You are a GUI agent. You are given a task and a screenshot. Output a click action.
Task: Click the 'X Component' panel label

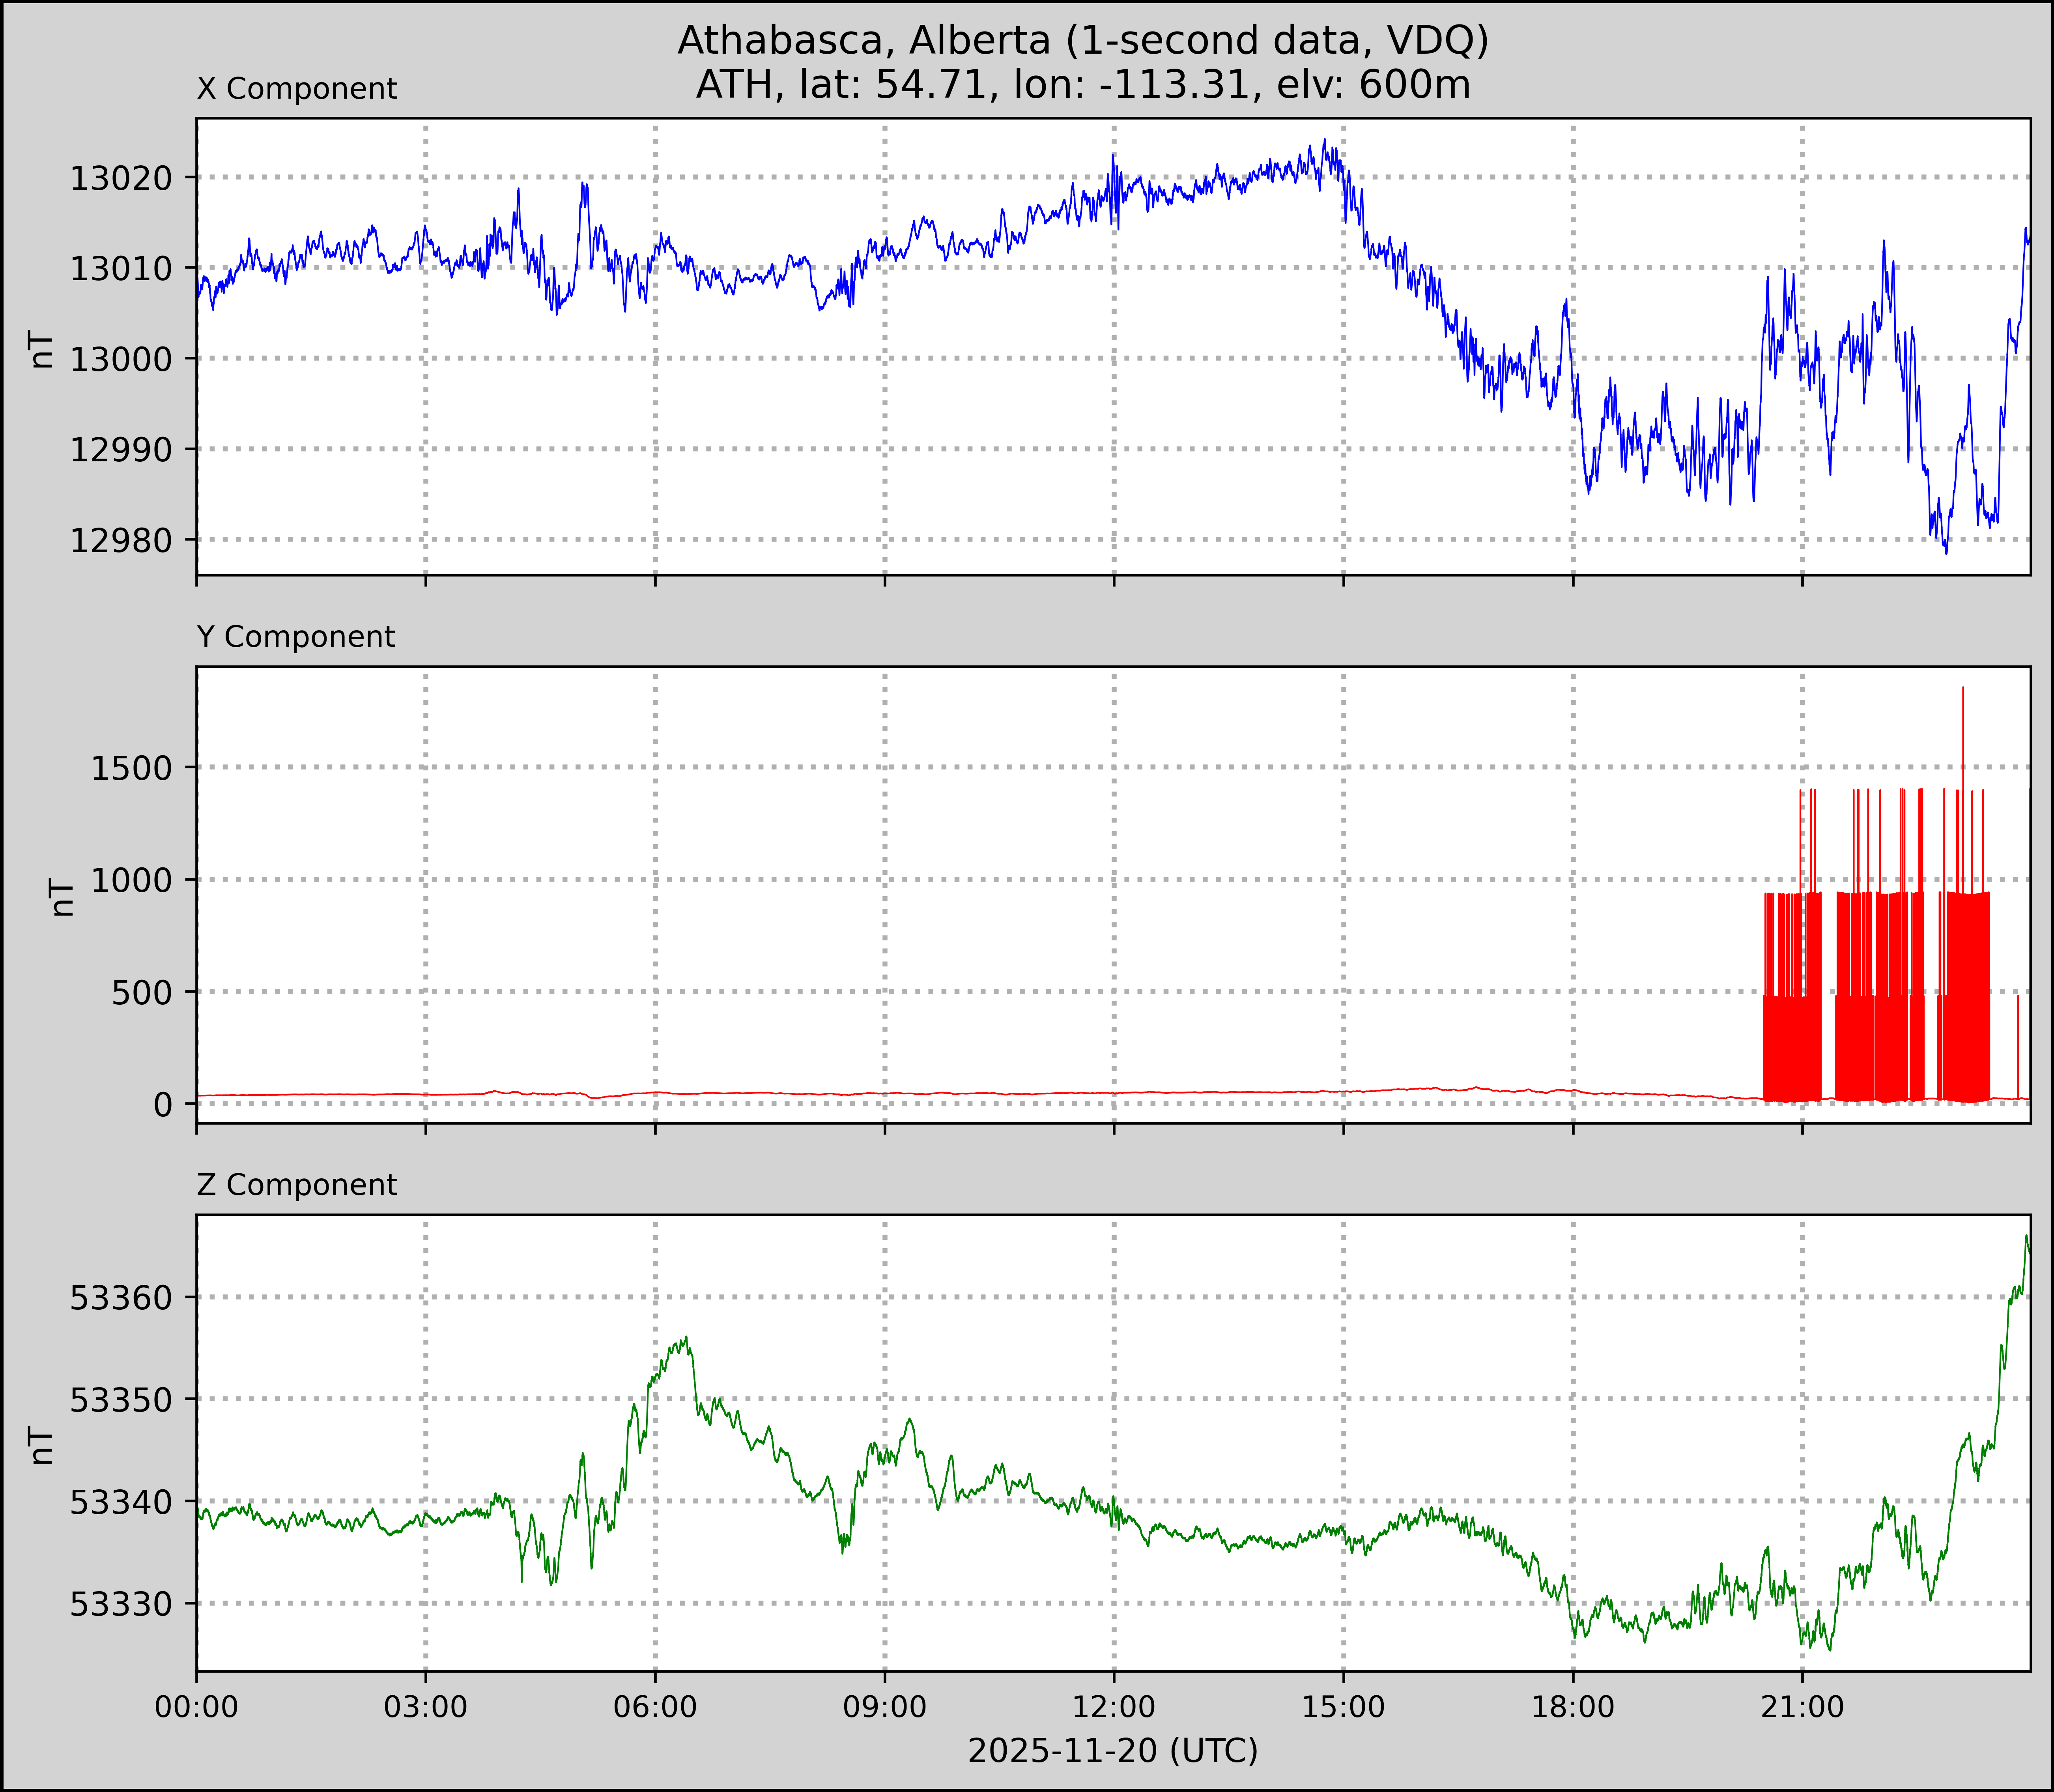point(297,89)
